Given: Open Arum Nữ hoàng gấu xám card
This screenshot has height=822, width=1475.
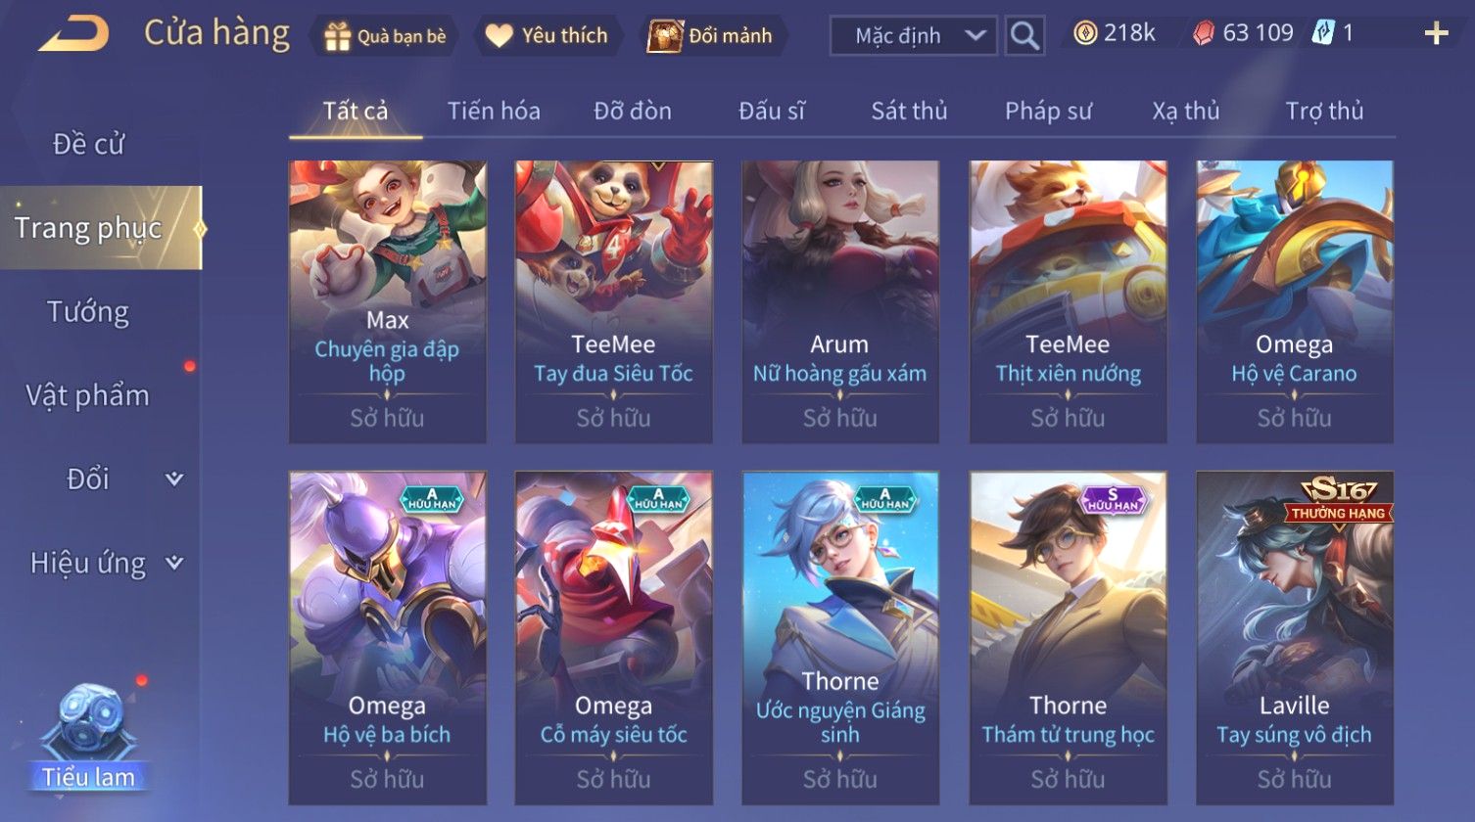Looking at the screenshot, I should (x=839, y=301).
